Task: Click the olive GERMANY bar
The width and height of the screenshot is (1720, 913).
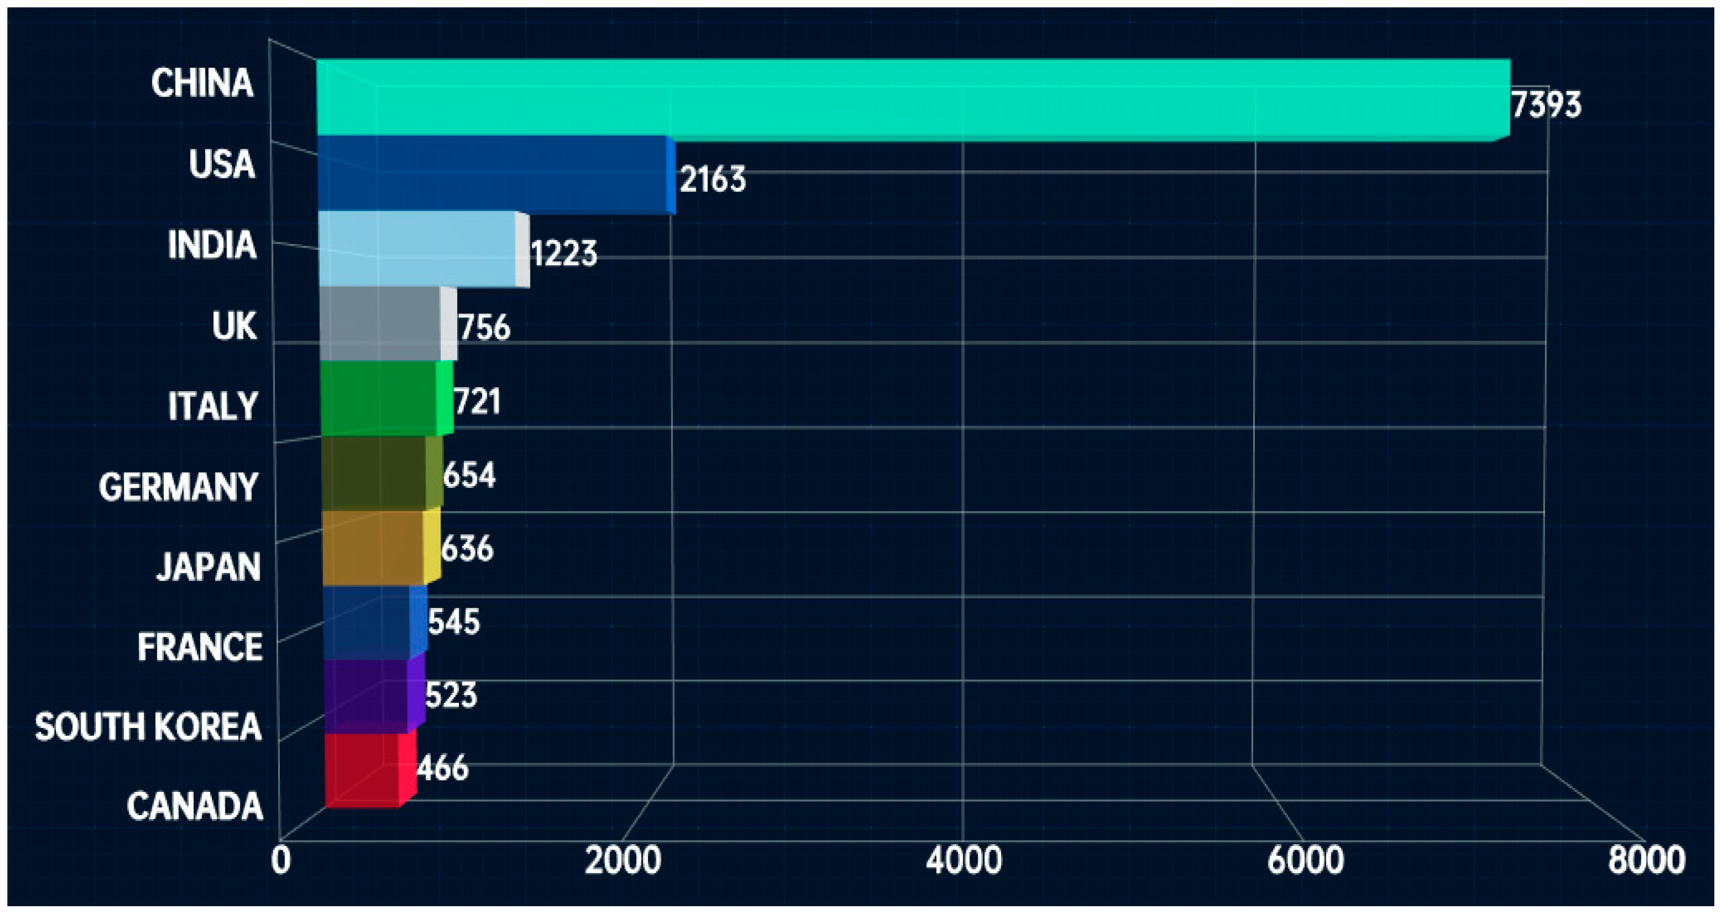Action: coord(374,472)
